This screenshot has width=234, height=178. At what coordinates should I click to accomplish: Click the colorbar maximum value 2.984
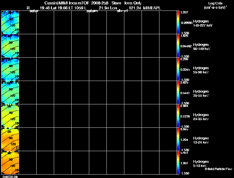[184, 106]
